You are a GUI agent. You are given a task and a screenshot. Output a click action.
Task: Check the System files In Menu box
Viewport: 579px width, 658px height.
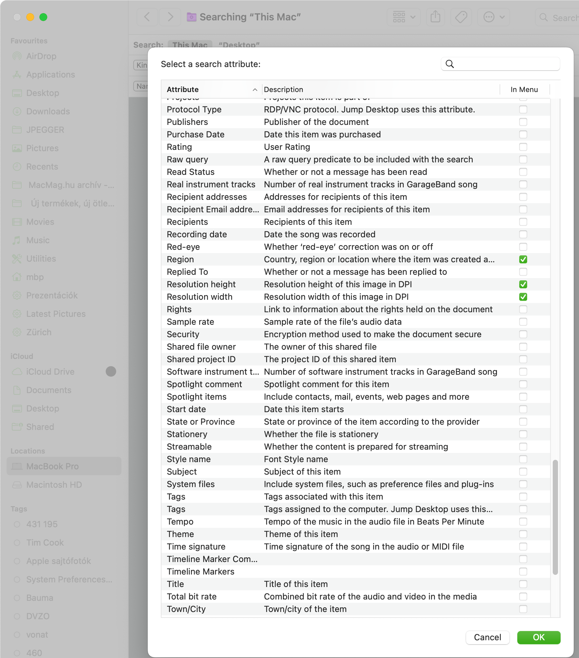[x=523, y=484]
